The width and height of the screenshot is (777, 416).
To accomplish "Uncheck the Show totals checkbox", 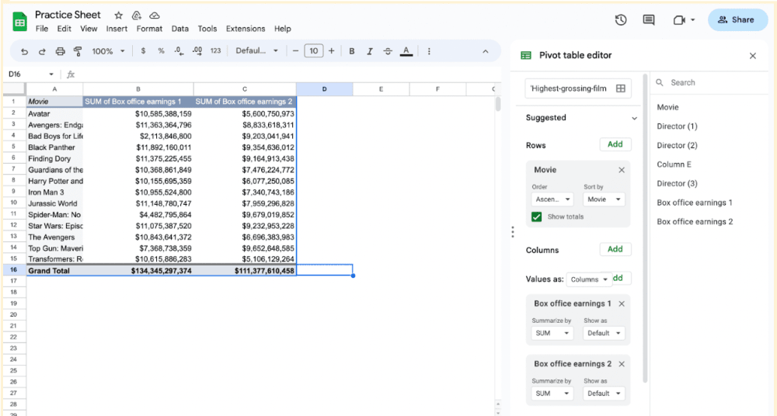I will (x=536, y=217).
